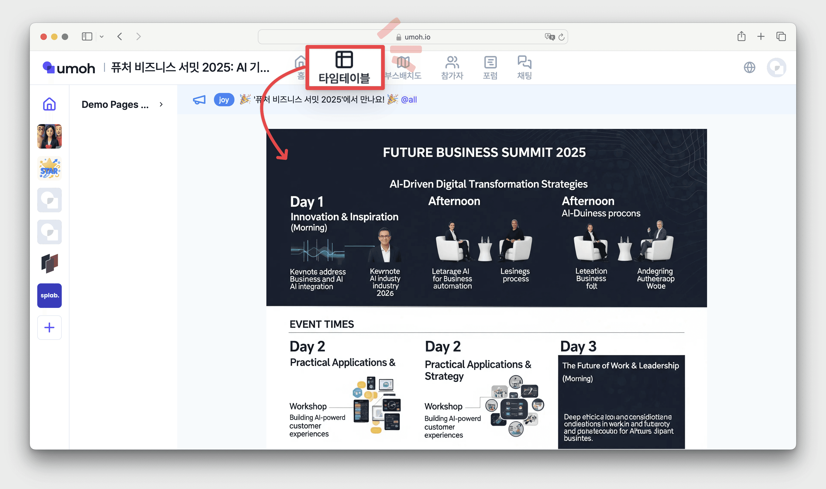This screenshot has width=826, height=489.
Task: Expand the Demo Pages section chevron
Action: [161, 104]
